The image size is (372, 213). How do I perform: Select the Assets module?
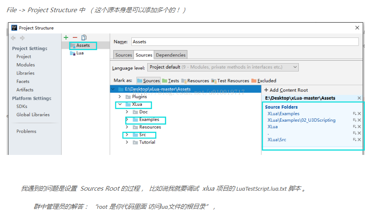pos(86,45)
